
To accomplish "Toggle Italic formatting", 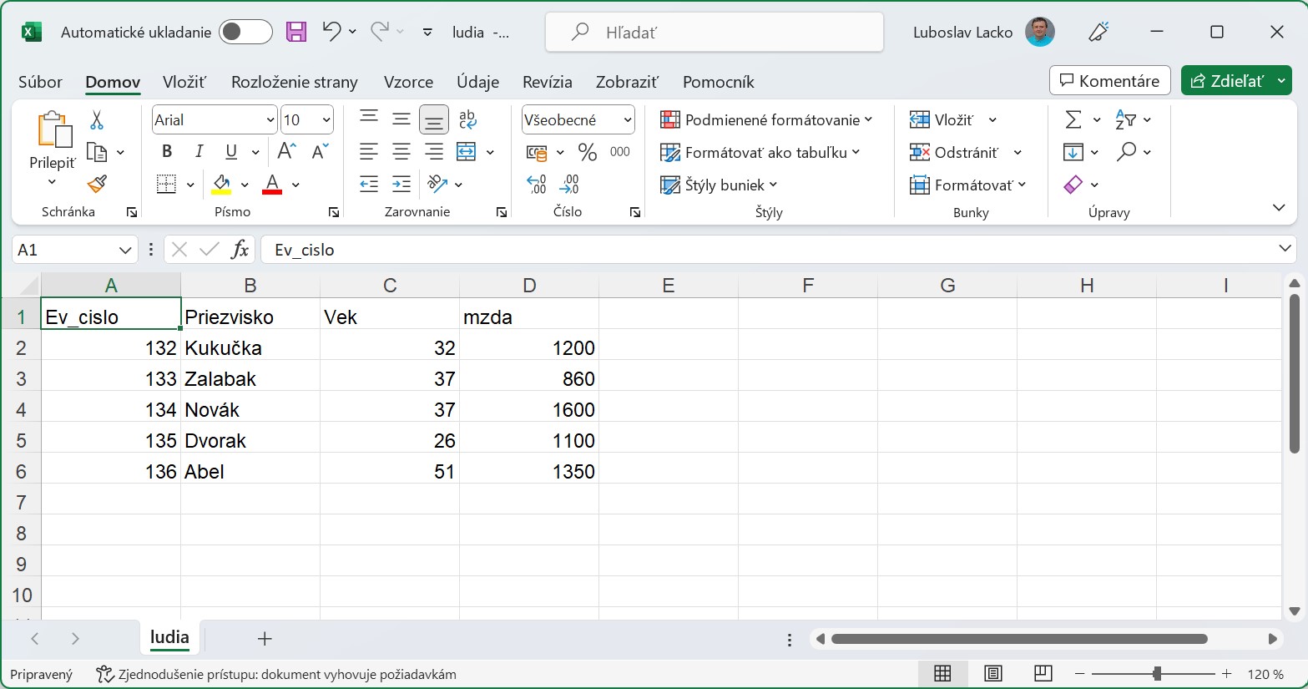I will (x=199, y=151).
